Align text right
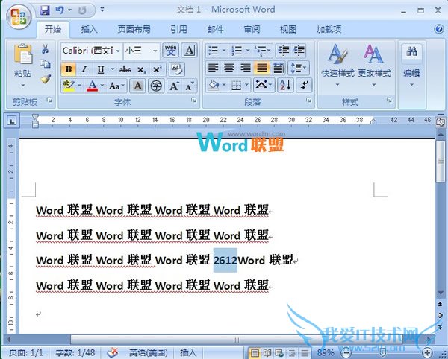This screenshot has width=448, height=359. 246,68
